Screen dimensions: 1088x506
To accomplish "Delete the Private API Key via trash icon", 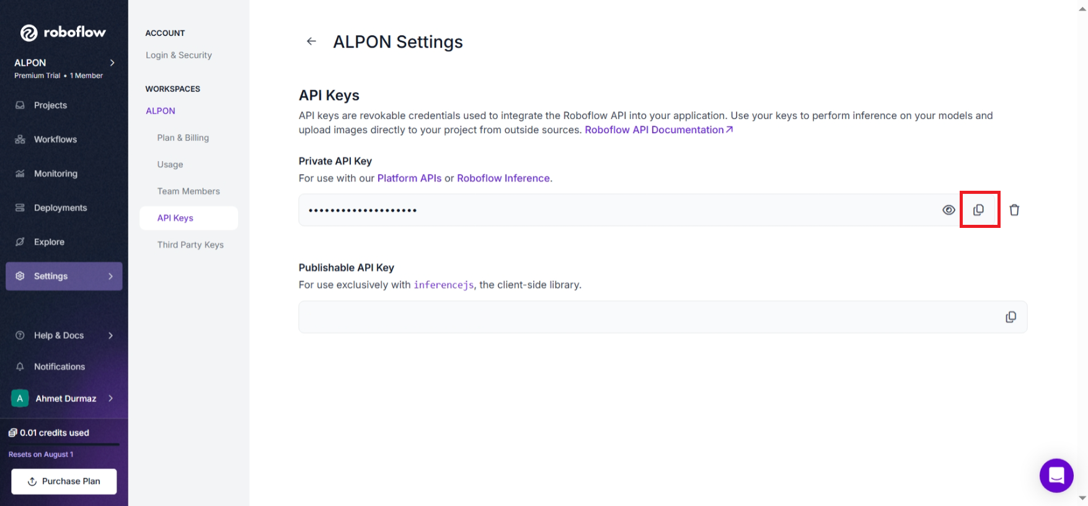I will (1014, 210).
